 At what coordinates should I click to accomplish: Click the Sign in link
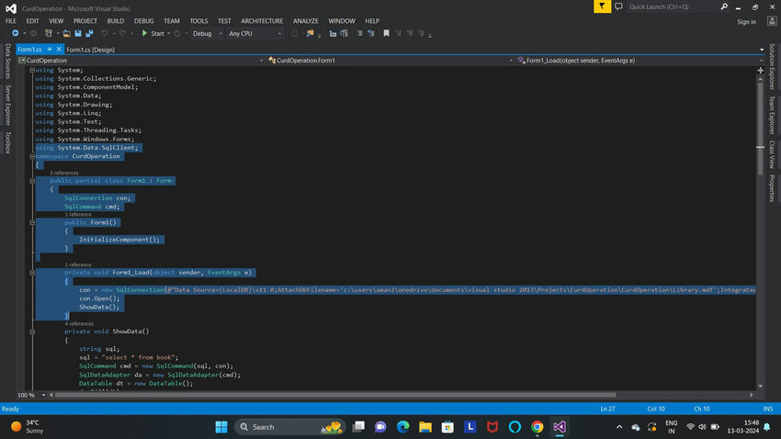click(x=746, y=21)
